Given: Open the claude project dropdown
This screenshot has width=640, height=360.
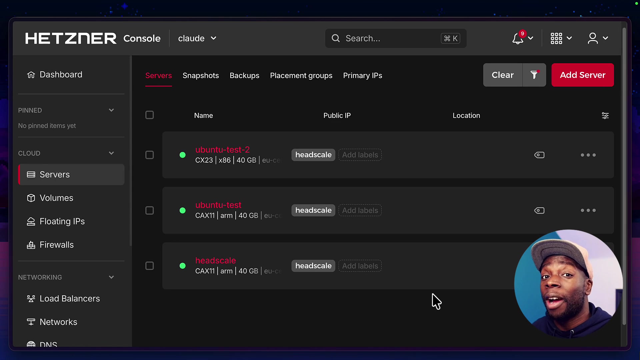Looking at the screenshot, I should coord(197,38).
